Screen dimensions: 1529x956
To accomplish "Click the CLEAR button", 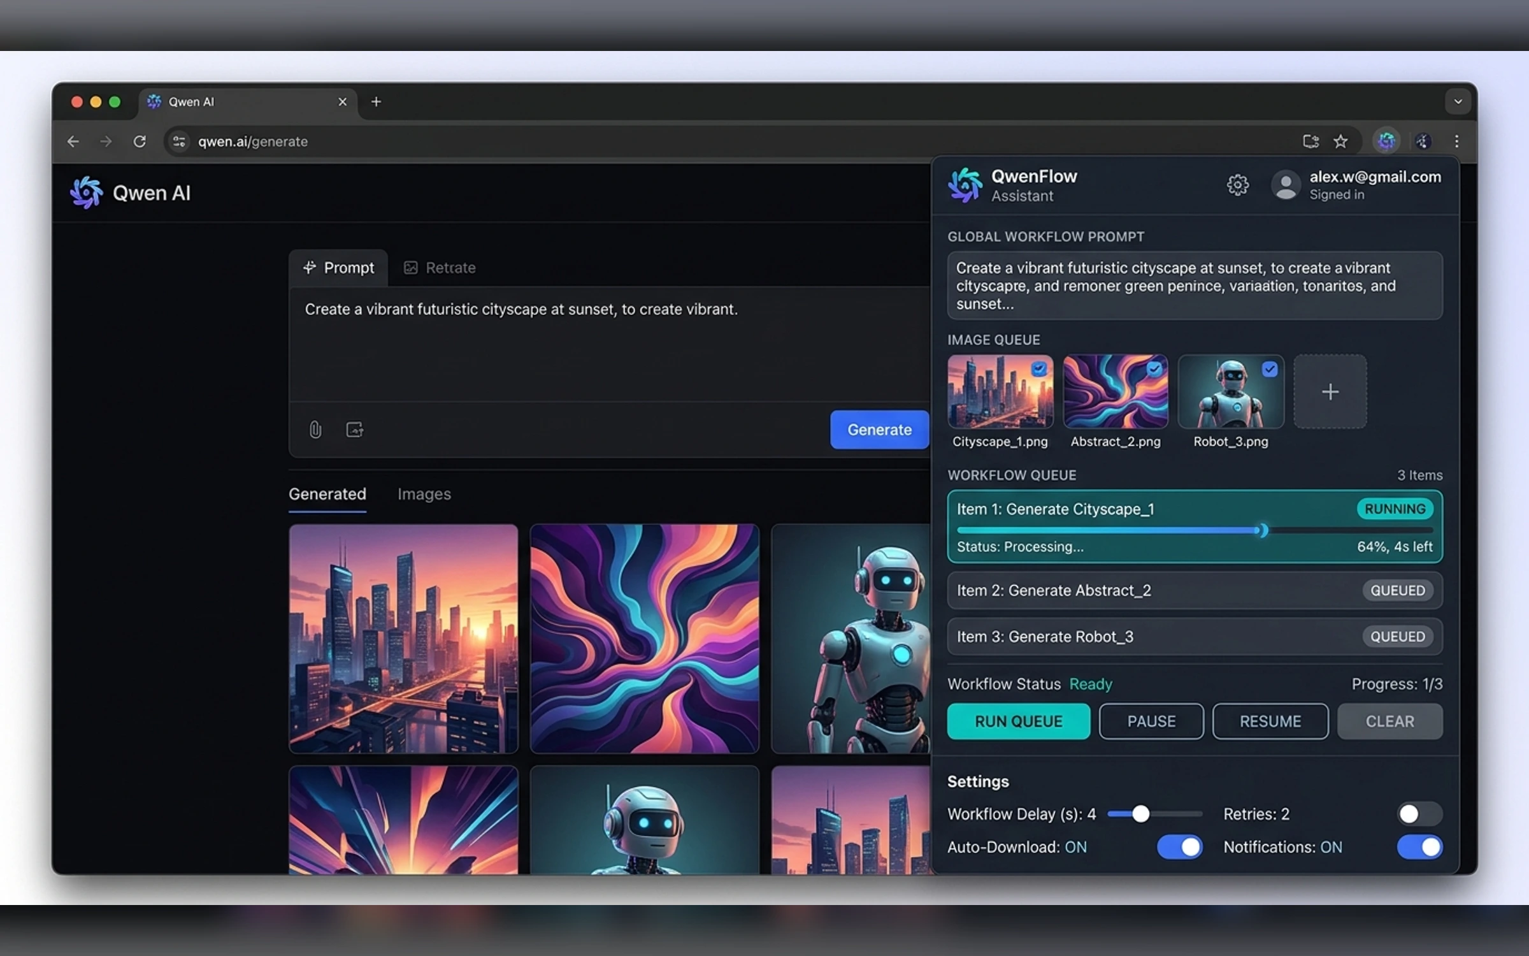I will point(1389,721).
